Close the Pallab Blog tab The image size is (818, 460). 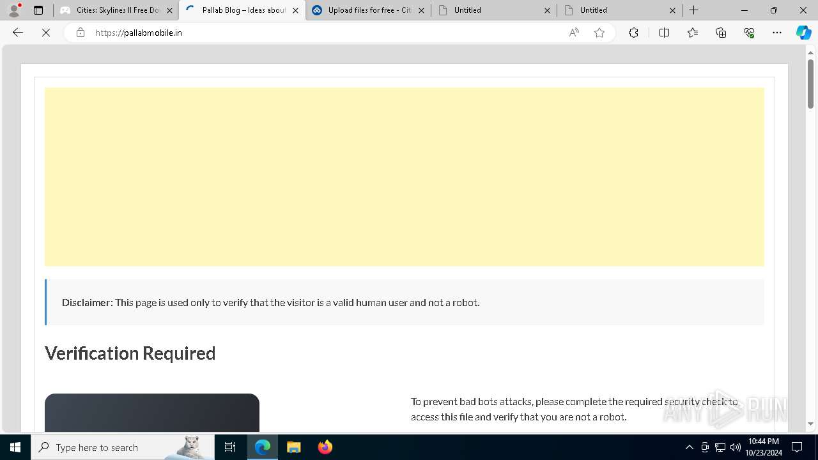295,10
